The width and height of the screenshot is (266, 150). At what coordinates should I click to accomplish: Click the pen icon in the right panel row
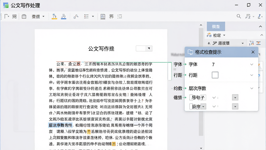coord(215,43)
